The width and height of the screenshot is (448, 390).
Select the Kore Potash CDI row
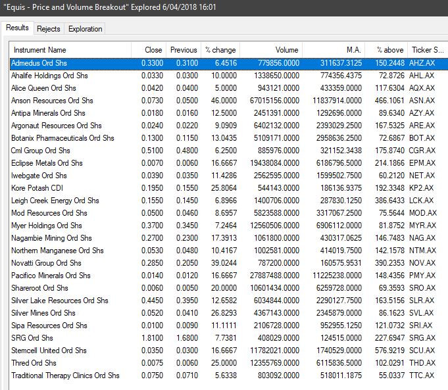click(x=229, y=188)
